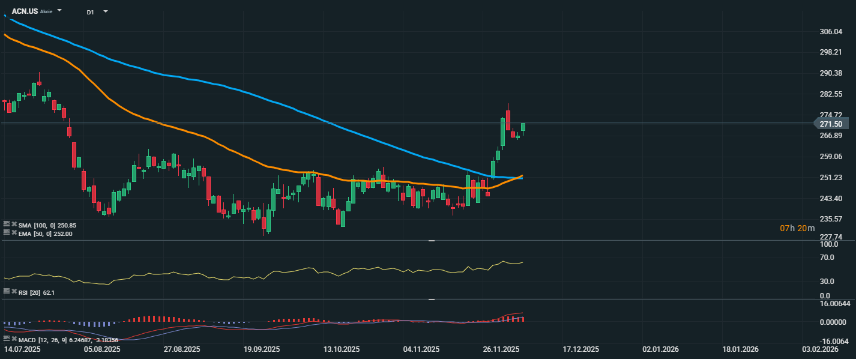This screenshot has width=856, height=359.
Task: Click the 04.11.2025 date label
Action: [421, 349]
